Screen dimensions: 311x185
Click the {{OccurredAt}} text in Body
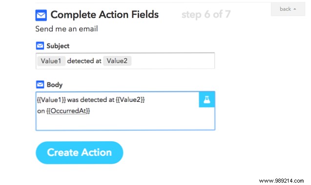(68, 111)
